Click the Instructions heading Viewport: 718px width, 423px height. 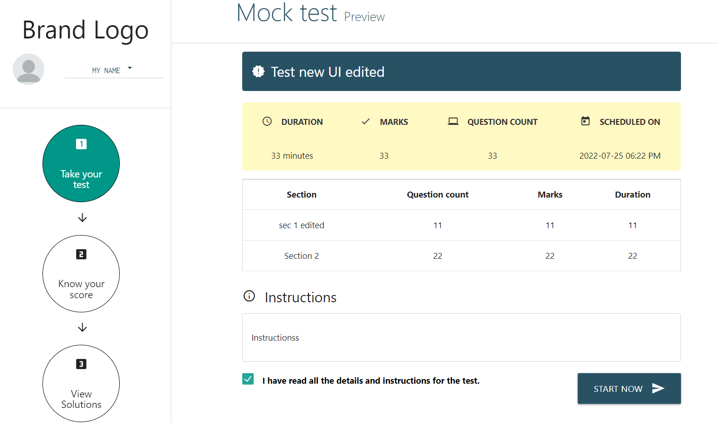coord(301,298)
